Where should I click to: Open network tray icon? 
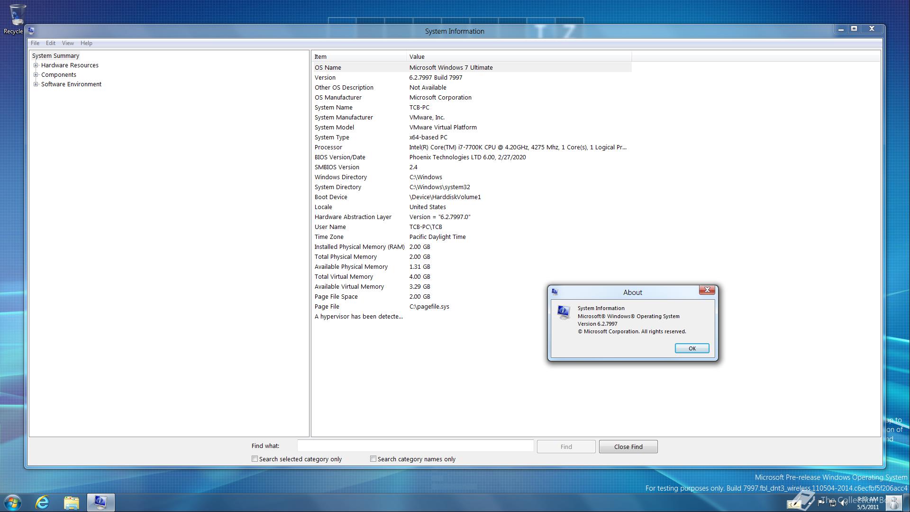[x=833, y=503]
